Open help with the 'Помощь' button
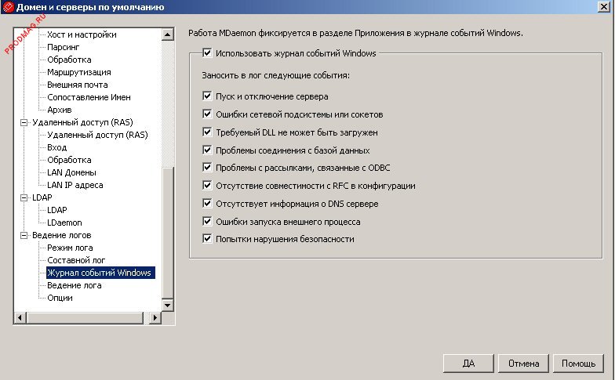Screen dimensions: 615x380 (x=579, y=364)
